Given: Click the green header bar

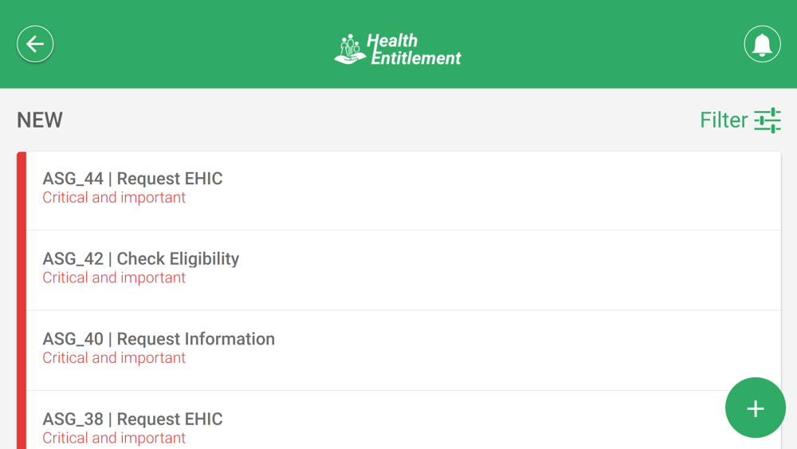Looking at the screenshot, I should (x=199, y=44).
